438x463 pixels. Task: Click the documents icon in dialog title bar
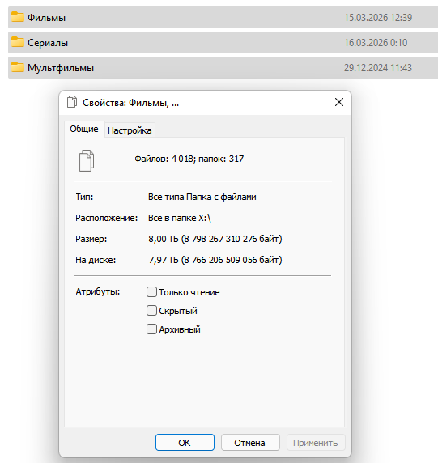[x=72, y=102]
